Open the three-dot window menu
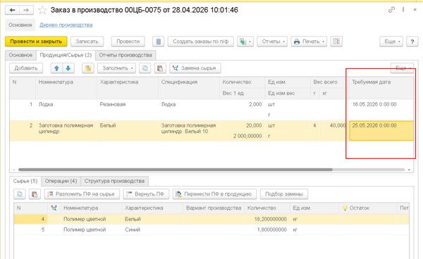 [403, 10]
